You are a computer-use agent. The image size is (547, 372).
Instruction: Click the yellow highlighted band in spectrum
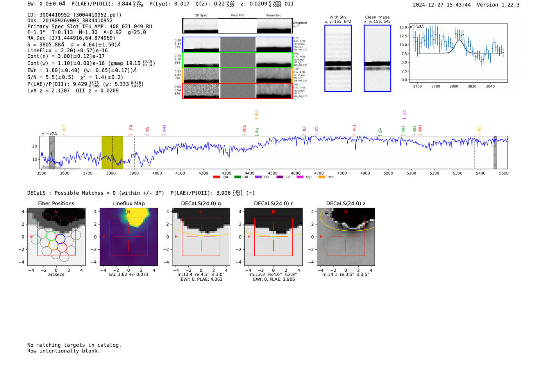pyautogui.click(x=112, y=152)
